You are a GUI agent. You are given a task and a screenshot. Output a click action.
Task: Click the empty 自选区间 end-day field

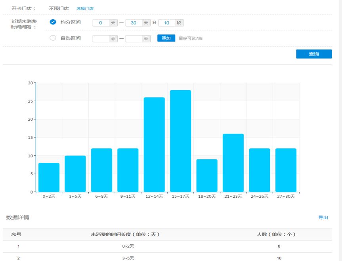click(134, 39)
